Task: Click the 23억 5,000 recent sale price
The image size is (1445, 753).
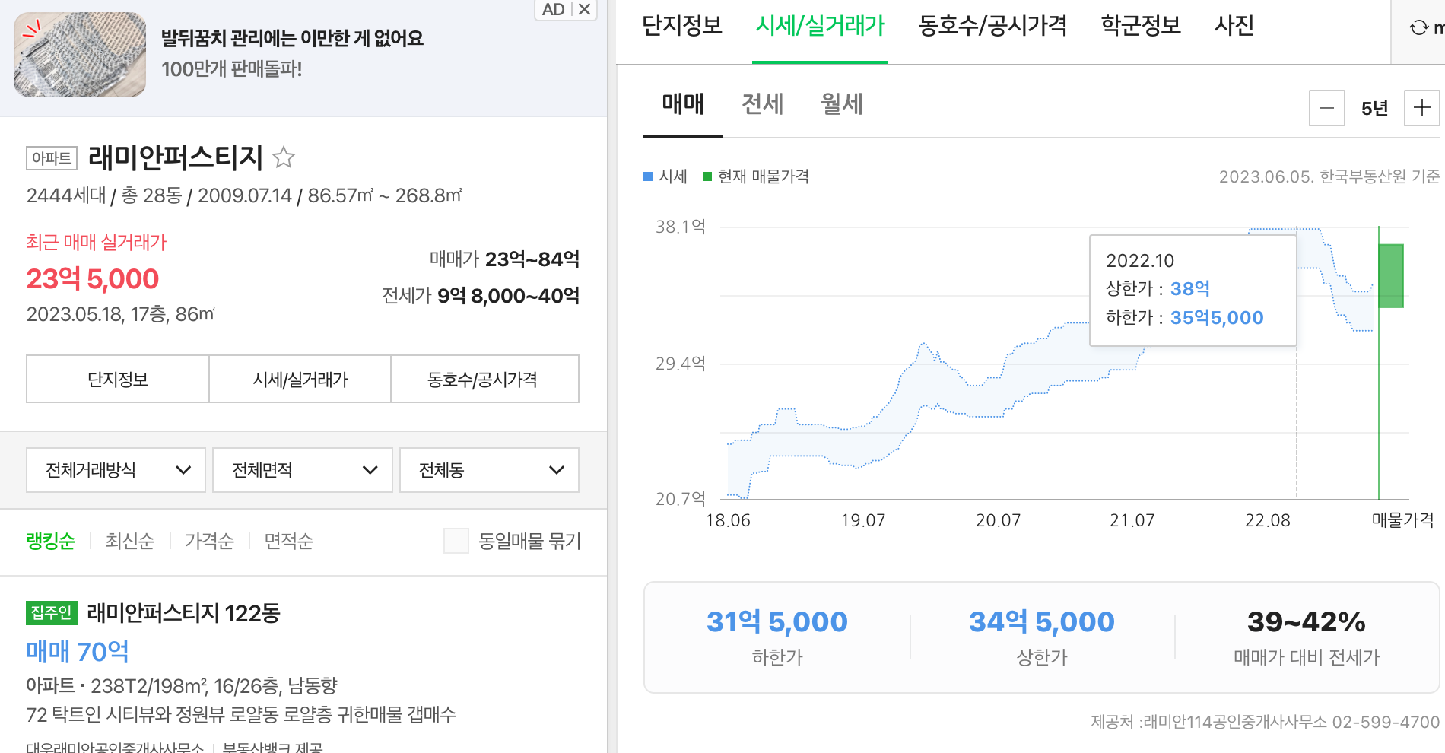Action: pyautogui.click(x=93, y=279)
